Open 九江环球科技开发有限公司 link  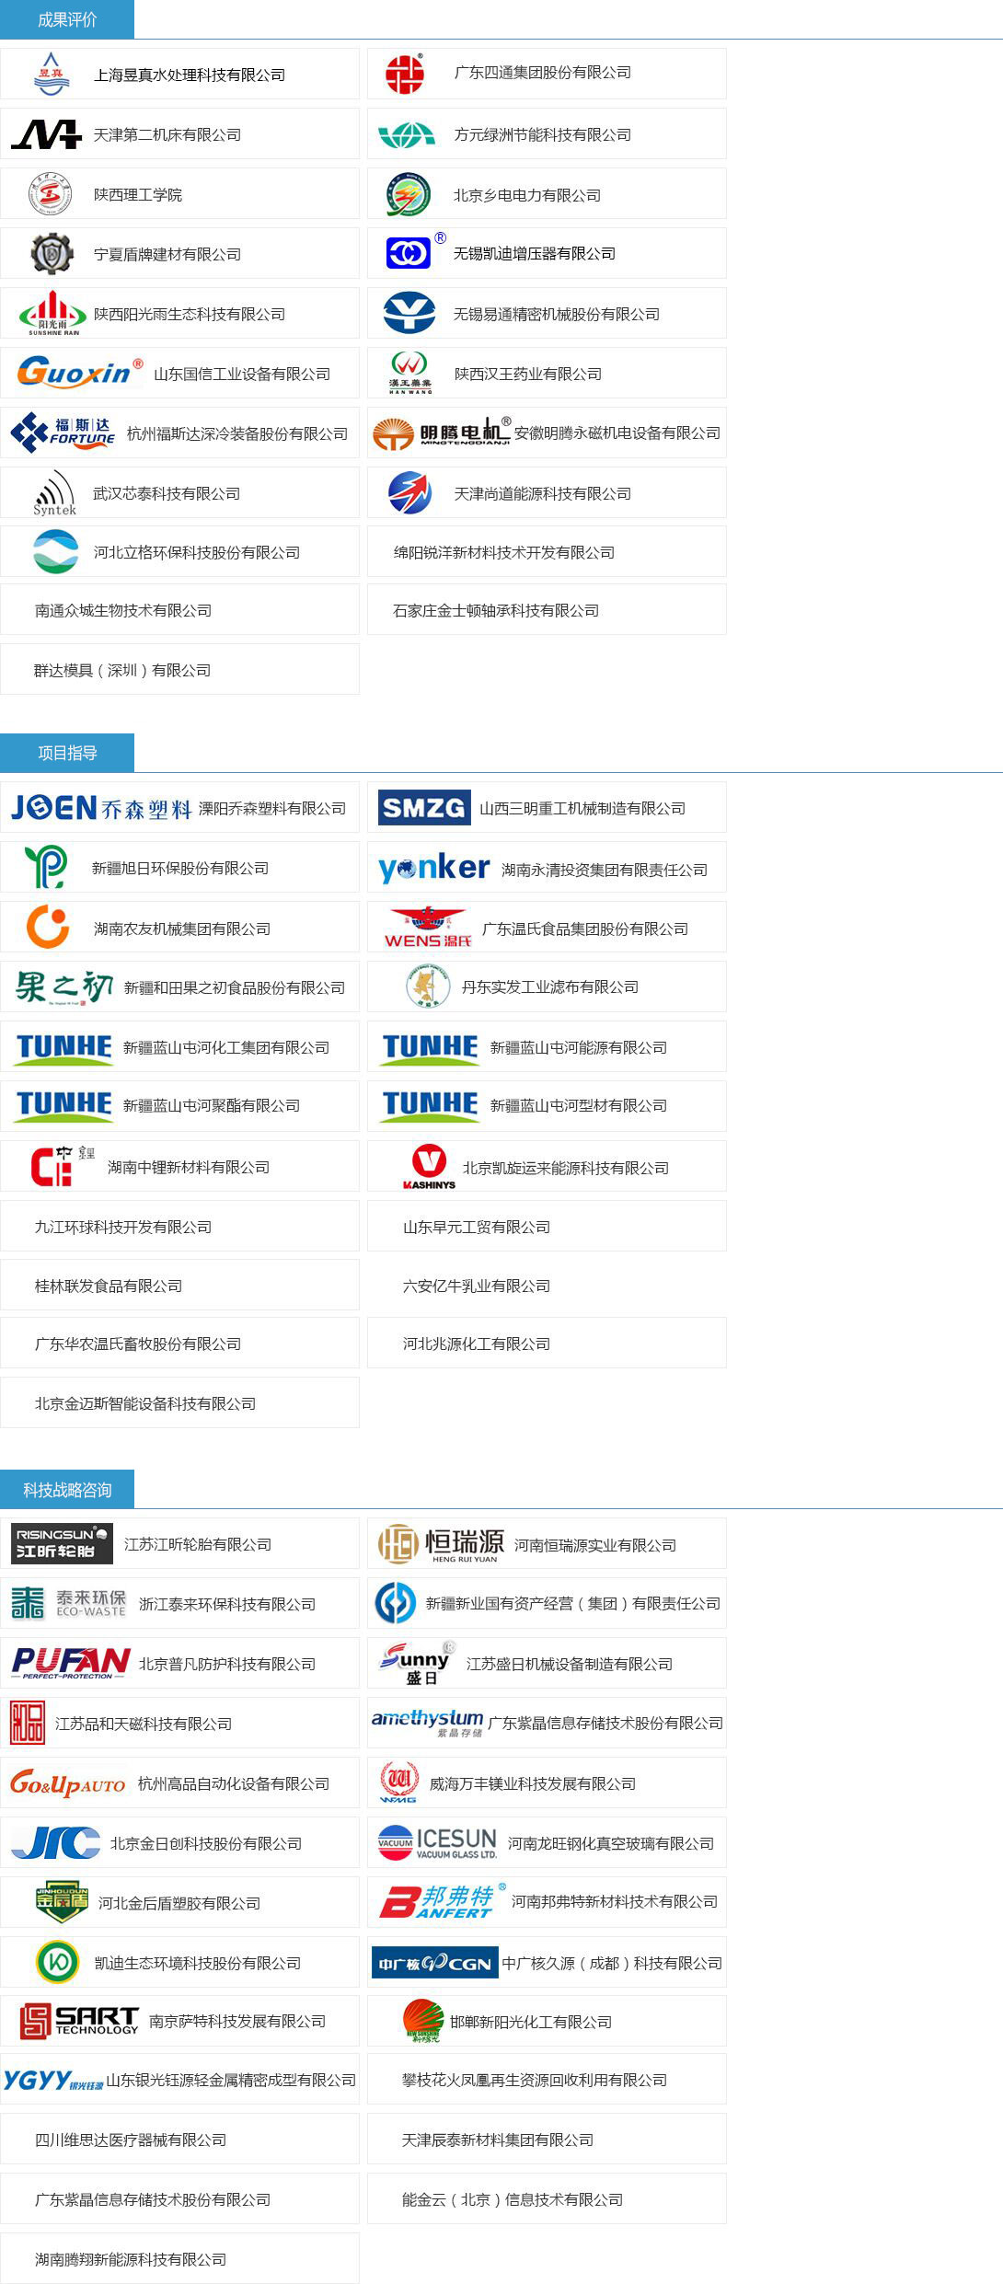pos(123,1227)
